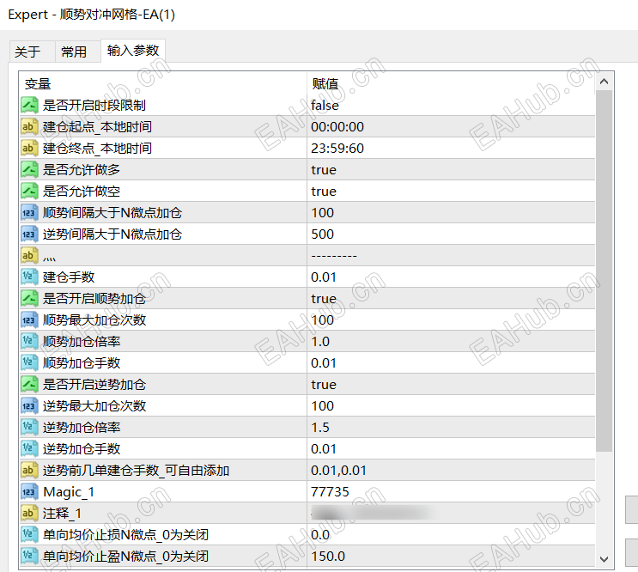Click the double icon beside 顺势加仓倍率
The image size is (638, 572).
(29, 341)
